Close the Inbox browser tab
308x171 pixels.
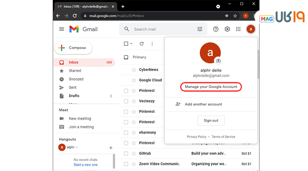pyautogui.click(x=113, y=7)
